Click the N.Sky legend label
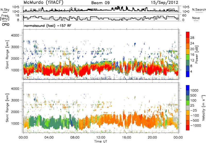This screenshot has width=206, height=143. click(x=5, y=10)
